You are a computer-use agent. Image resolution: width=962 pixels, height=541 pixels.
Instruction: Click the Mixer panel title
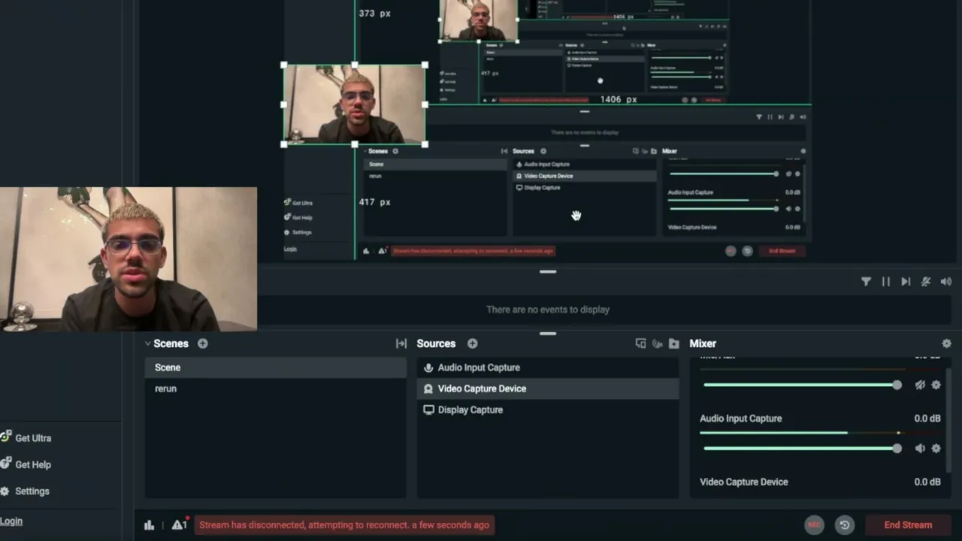click(x=703, y=343)
